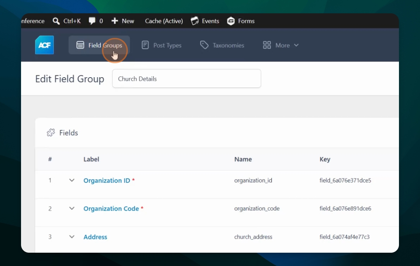Expand the Organization Code field row
The width and height of the screenshot is (420, 266).
(72, 208)
